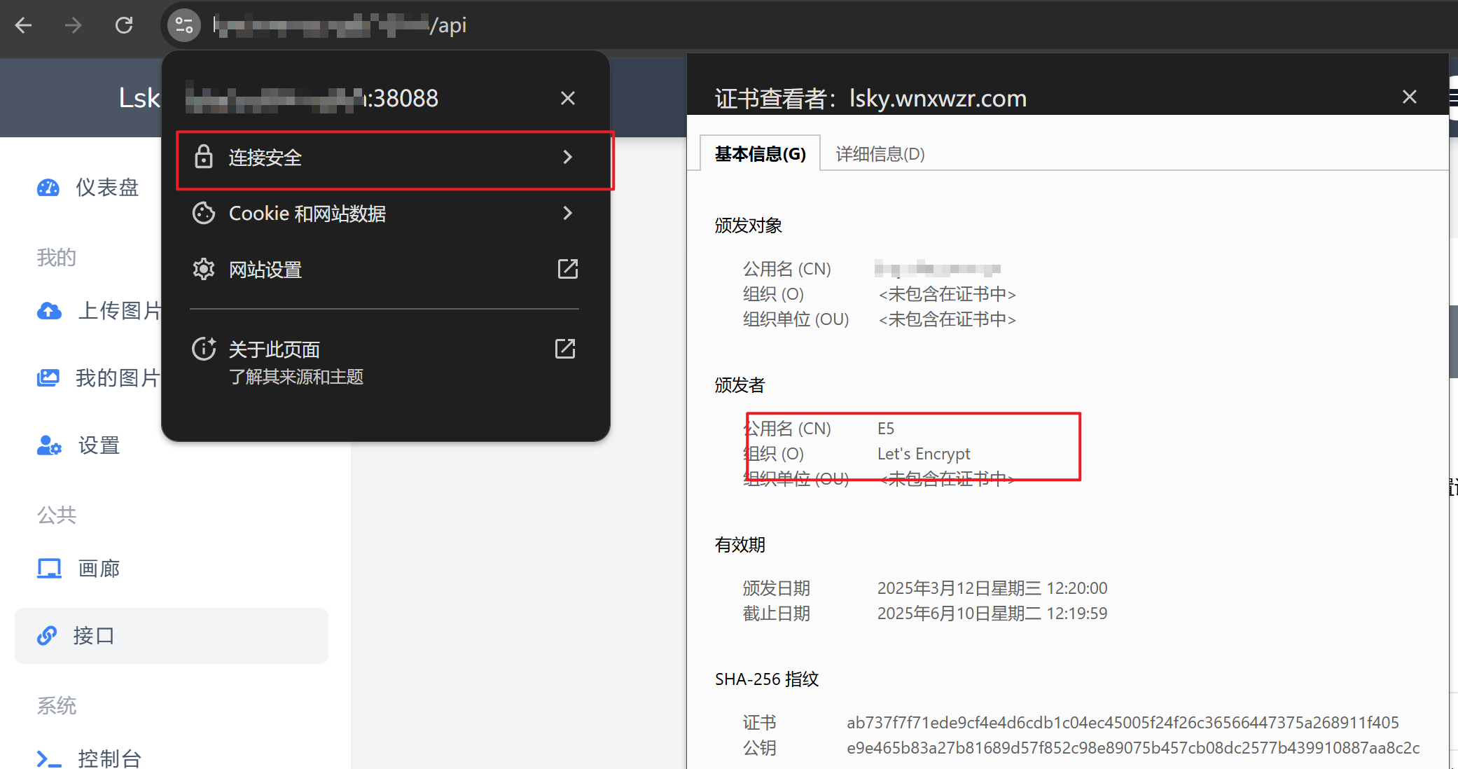
Task: Reload the page with refresh icon
Action: click(124, 26)
